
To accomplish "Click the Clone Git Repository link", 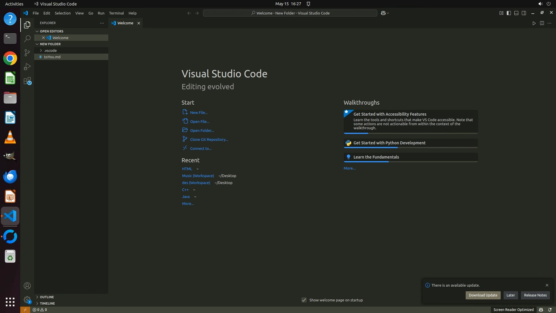I will click(209, 139).
